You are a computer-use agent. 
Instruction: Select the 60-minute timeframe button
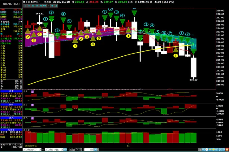coord(45,6)
